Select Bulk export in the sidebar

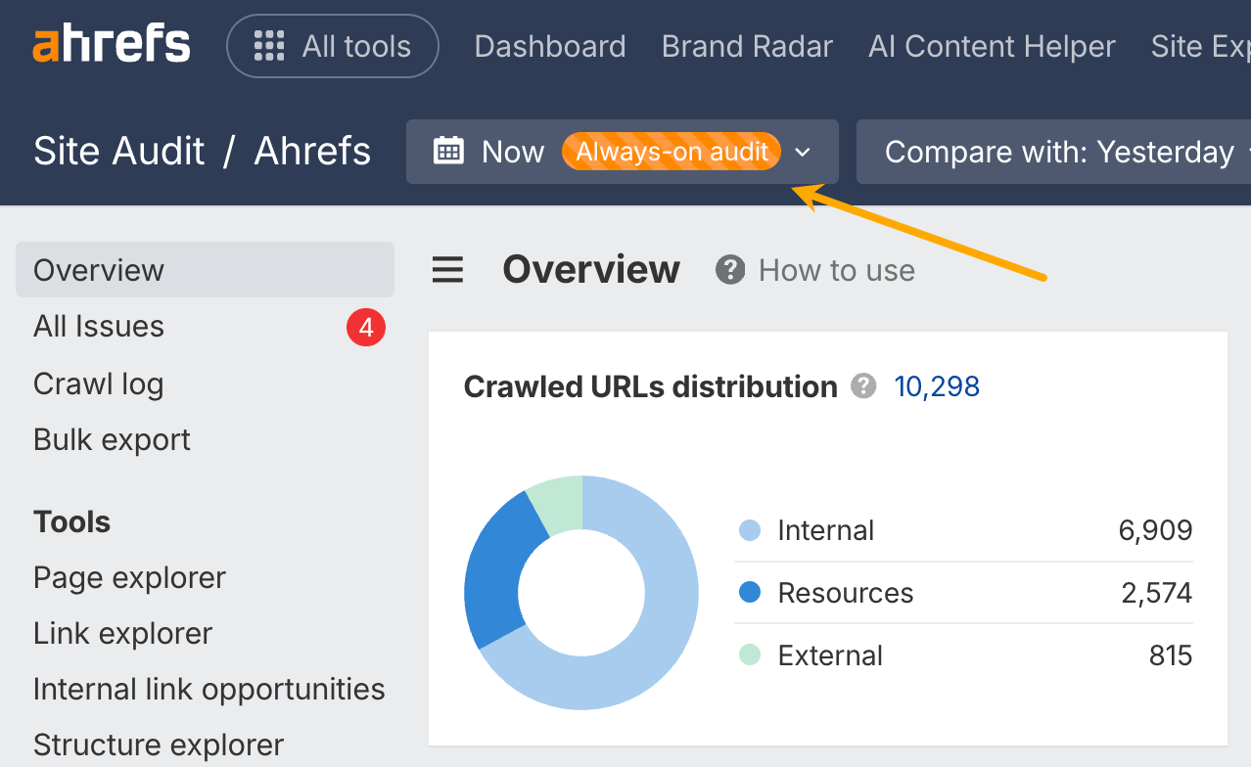pyautogui.click(x=111, y=439)
